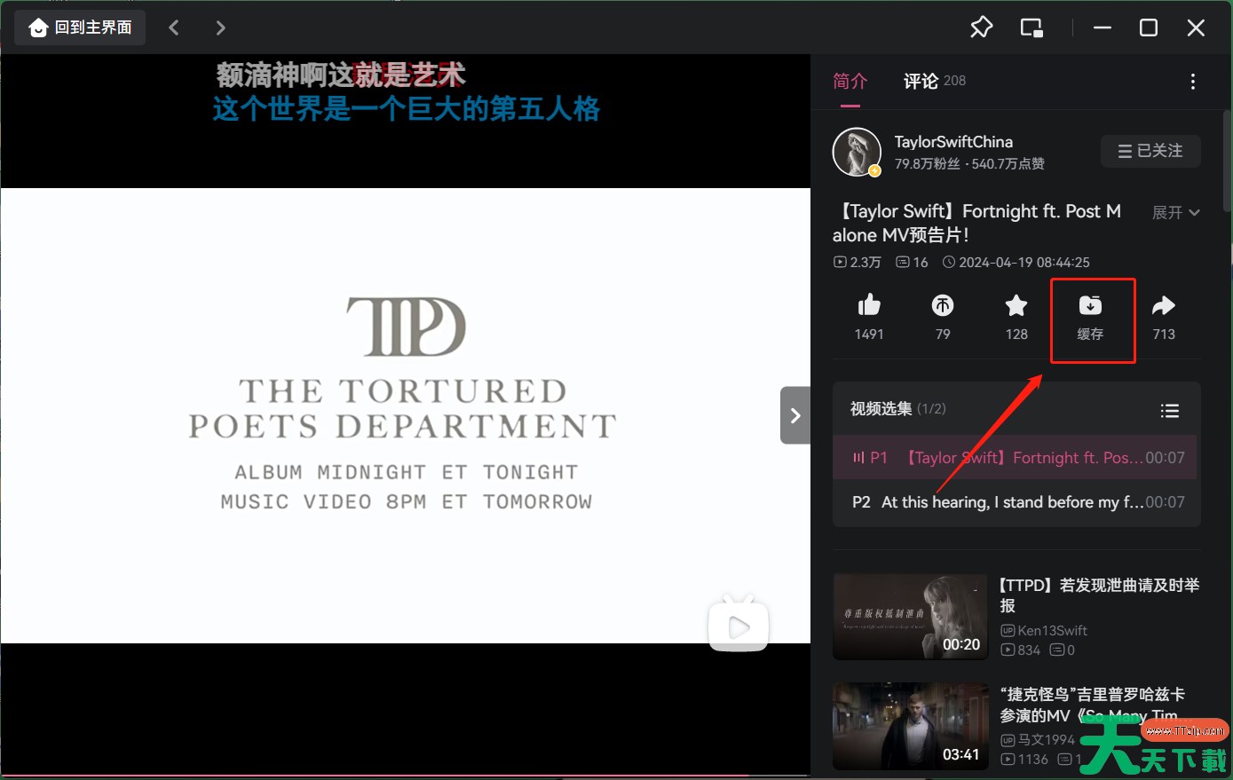Click the play button overlay on the video

(x=739, y=626)
